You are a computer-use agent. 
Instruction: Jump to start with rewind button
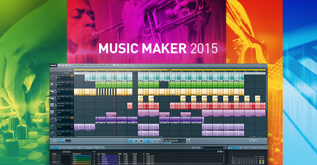point(136,141)
